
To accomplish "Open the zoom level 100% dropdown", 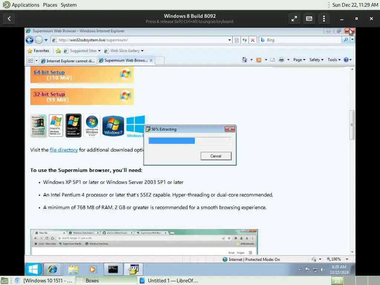I will pos(347,259).
